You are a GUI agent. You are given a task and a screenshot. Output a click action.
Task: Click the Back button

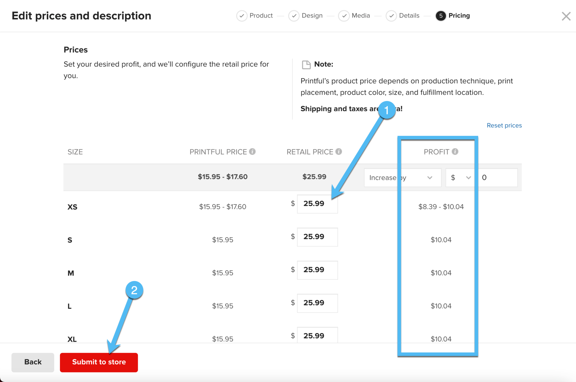[33, 362]
